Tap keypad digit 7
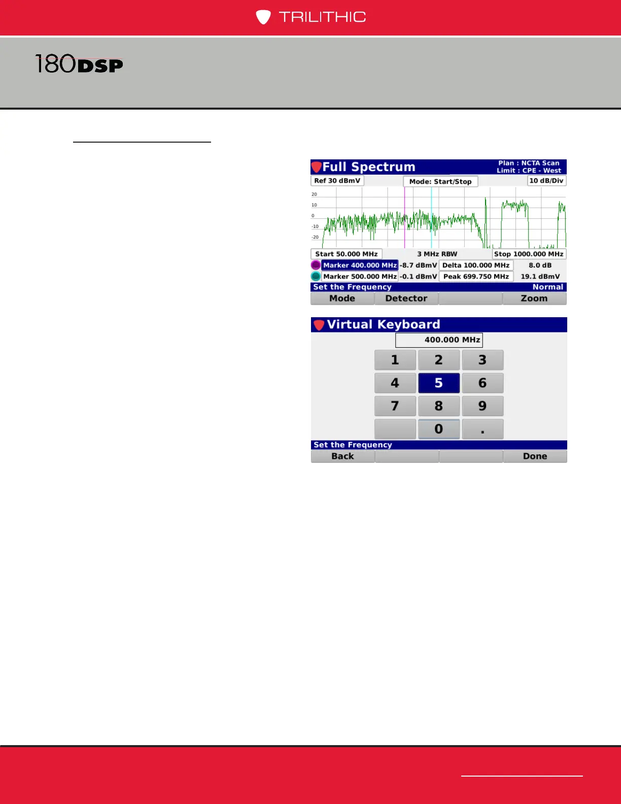The height and width of the screenshot is (804, 621). point(395,406)
